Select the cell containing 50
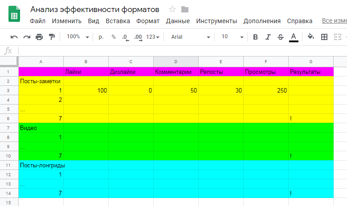The height and width of the screenshot is (206, 347). coord(176,90)
